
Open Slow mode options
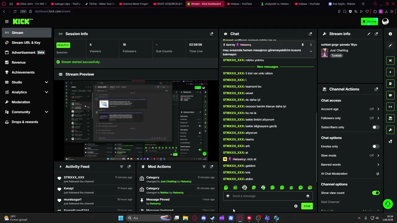tap(350, 155)
